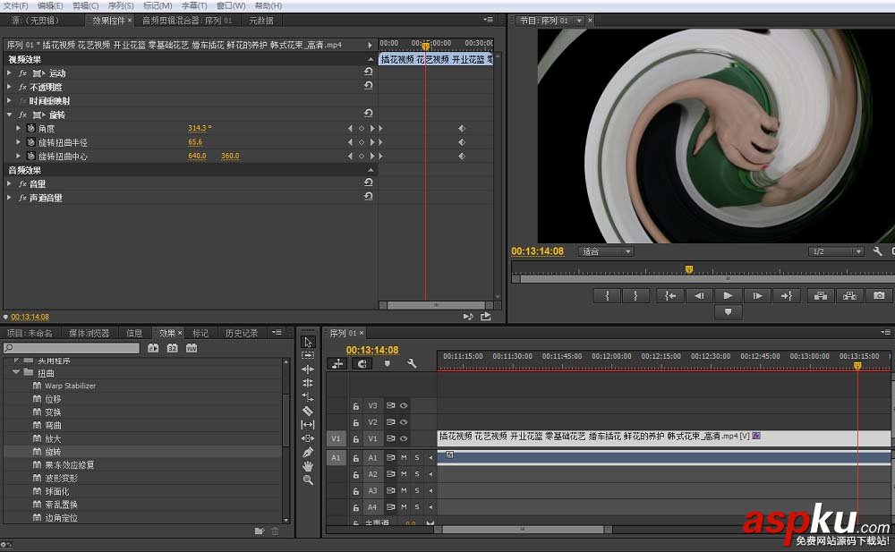Open the 适合 zoom level dropdown

point(606,251)
